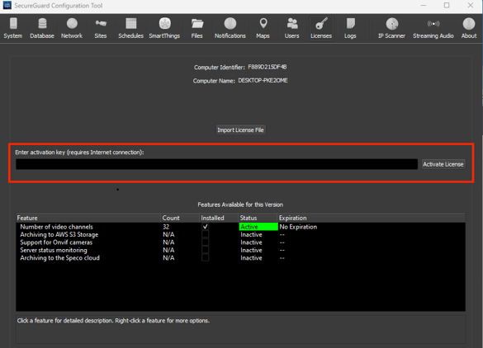The width and height of the screenshot is (483, 348).
Task: Focus the activation key input field
Action: pos(217,164)
